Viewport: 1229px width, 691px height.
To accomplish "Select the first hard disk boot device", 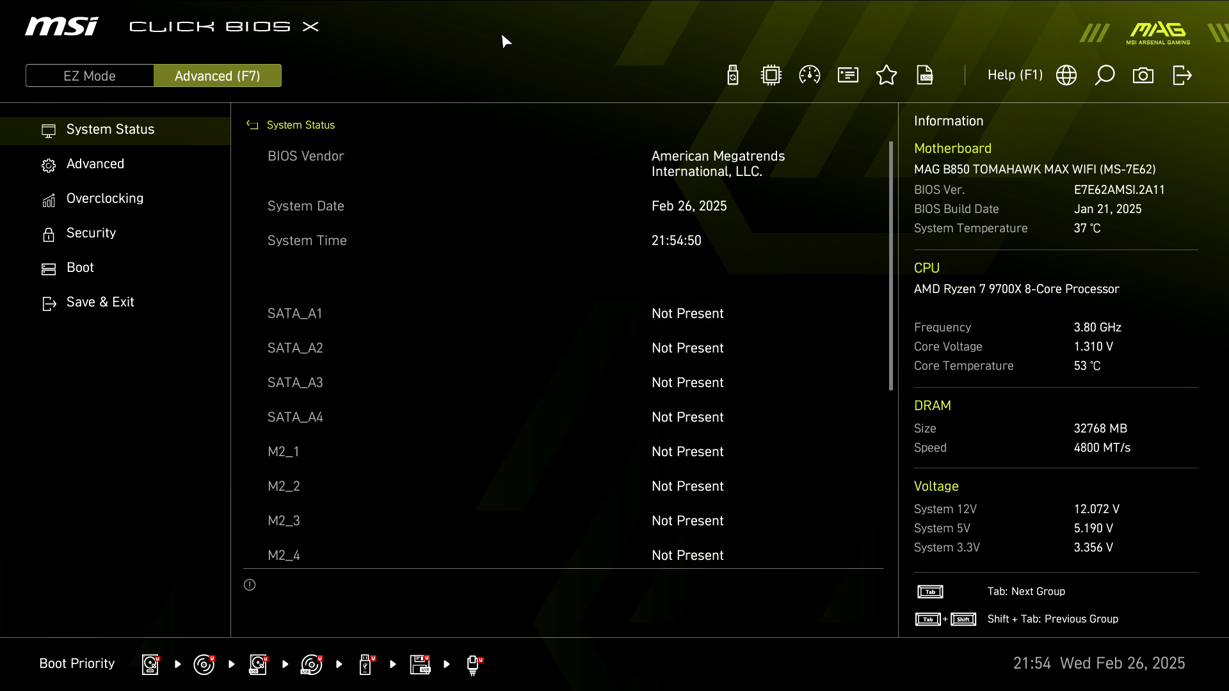I will click(150, 664).
